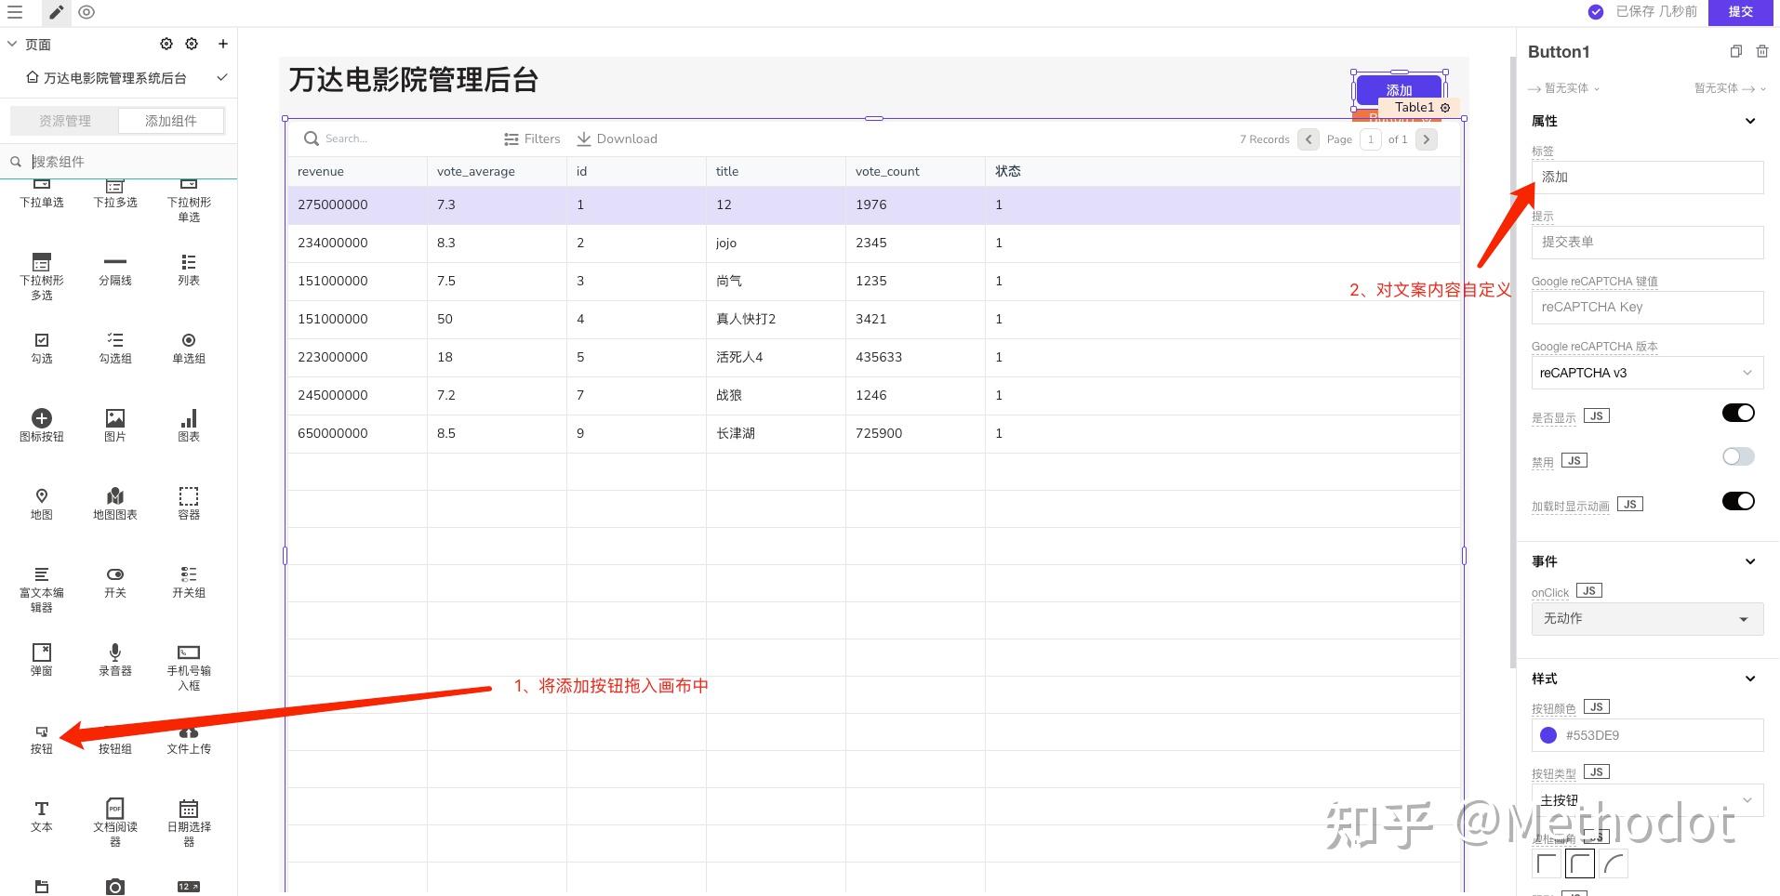The image size is (1780, 896).
Task: Click the reCAPTCHA Key input field
Action: [1647, 307]
